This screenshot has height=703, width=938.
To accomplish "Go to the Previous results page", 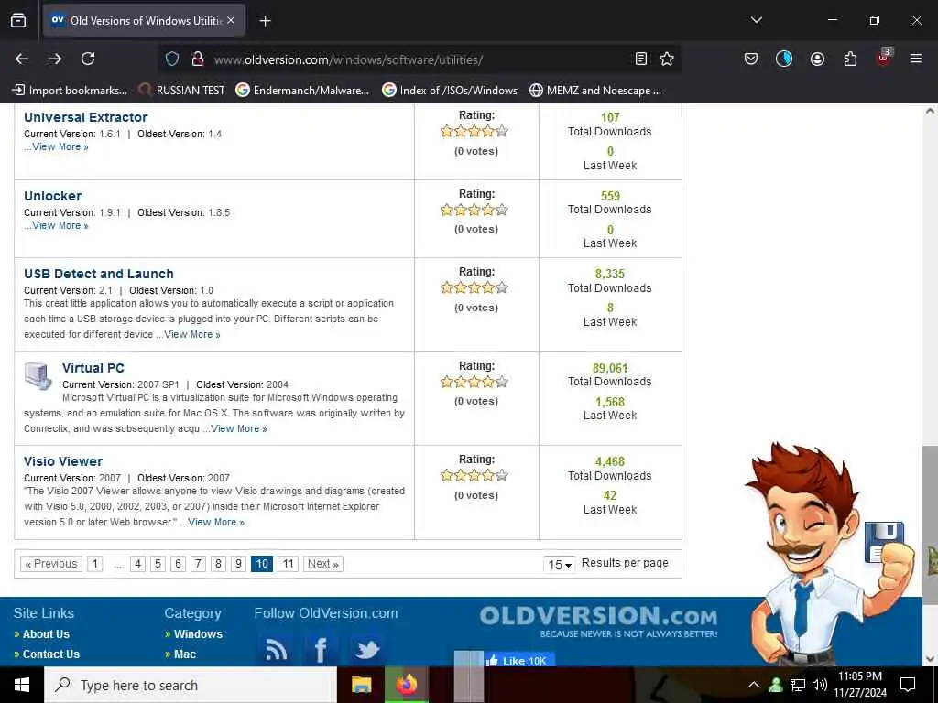I will 51,564.
